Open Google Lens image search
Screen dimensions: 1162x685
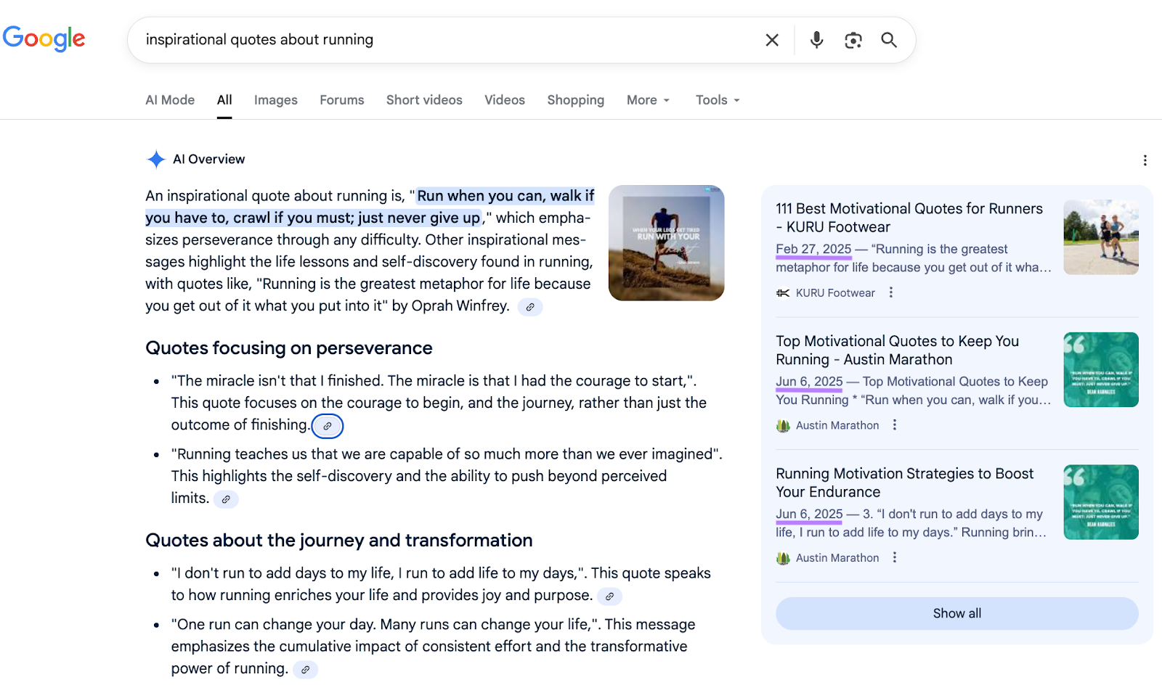853,40
